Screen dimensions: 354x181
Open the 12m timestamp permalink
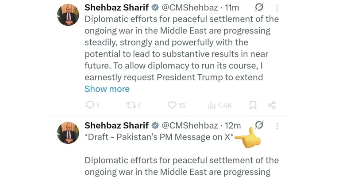[x=233, y=125]
